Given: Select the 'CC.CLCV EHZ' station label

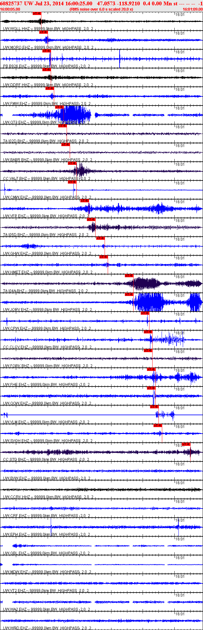Looking at the screenshot, I should click(x=16, y=347).
